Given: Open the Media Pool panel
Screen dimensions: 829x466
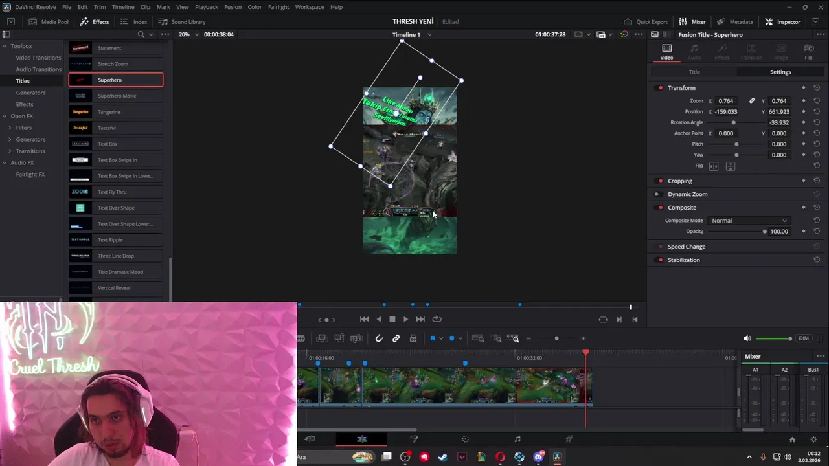Looking at the screenshot, I should pyautogui.click(x=47, y=21).
